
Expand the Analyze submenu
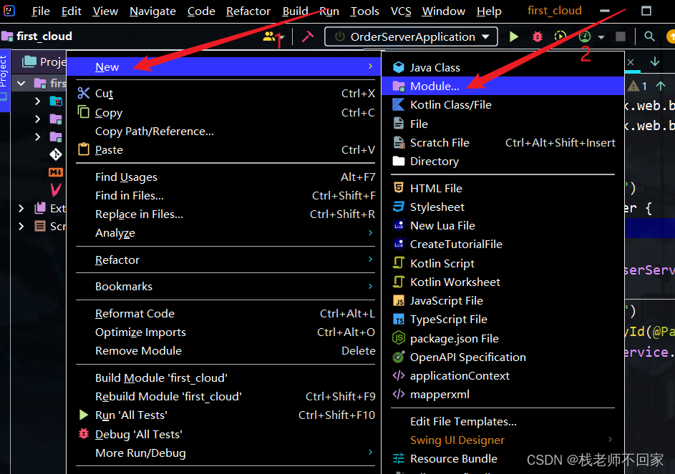tap(224, 232)
